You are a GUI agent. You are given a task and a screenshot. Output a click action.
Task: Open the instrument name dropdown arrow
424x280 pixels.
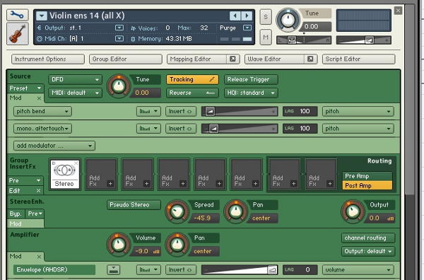point(42,16)
